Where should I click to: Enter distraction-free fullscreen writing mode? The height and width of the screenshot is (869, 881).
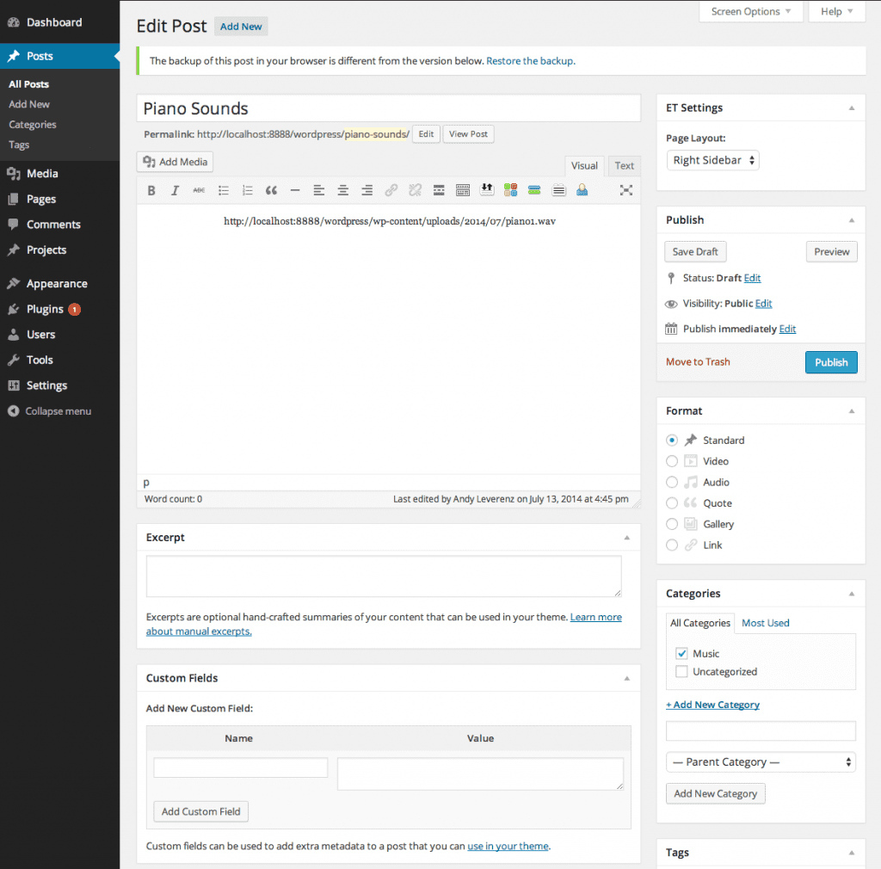tap(625, 190)
